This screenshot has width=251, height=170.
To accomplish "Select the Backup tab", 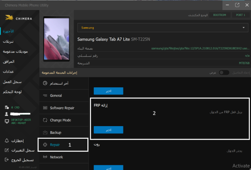I will (64, 132).
